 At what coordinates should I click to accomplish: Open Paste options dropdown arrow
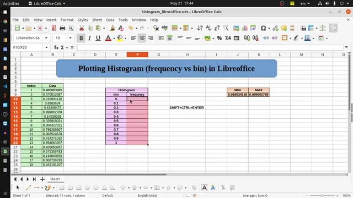[x=104, y=28]
